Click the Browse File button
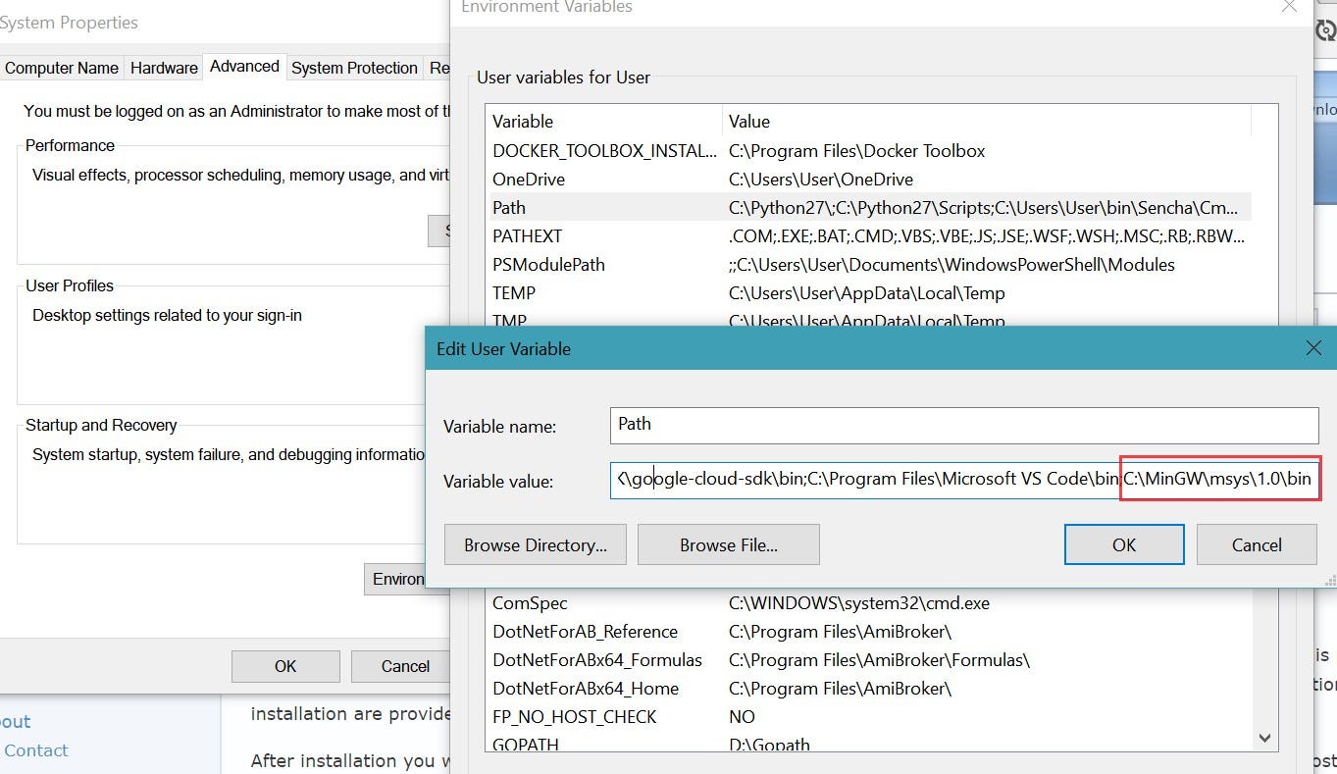Viewport: 1337px width, 774px height. (728, 544)
